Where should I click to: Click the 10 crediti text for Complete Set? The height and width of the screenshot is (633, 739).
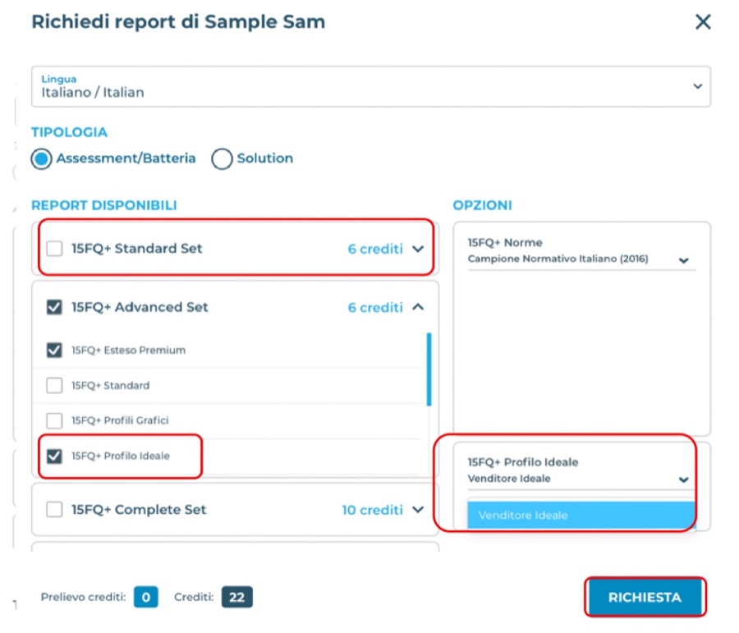[x=372, y=510]
